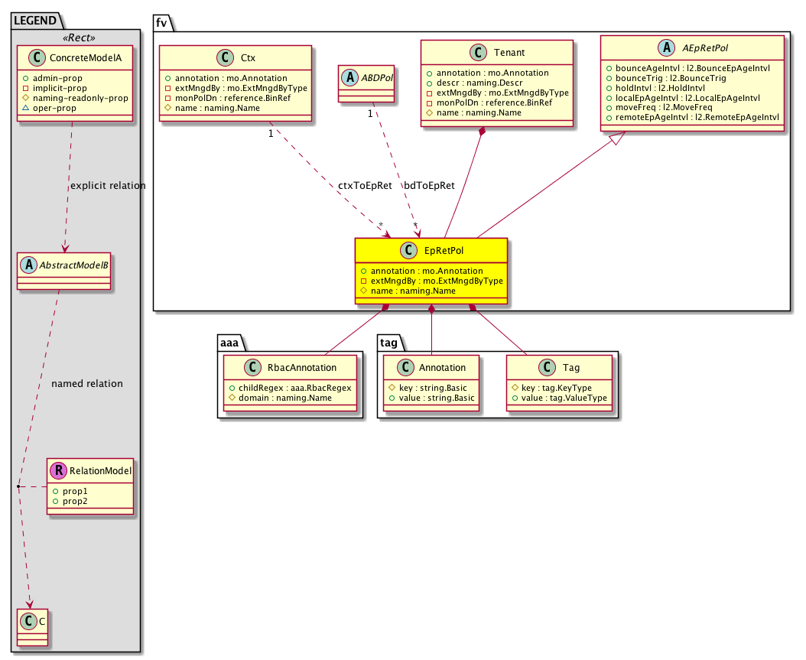Click the RbacAnnotation class icon
Viewport: 806px width, 660px height.
pos(239,368)
